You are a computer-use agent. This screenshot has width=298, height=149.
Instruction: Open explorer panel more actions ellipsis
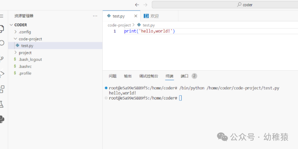[x=95, y=16]
